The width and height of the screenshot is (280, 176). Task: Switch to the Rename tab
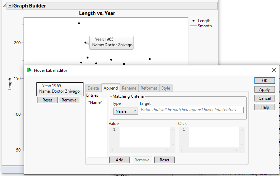click(x=129, y=88)
